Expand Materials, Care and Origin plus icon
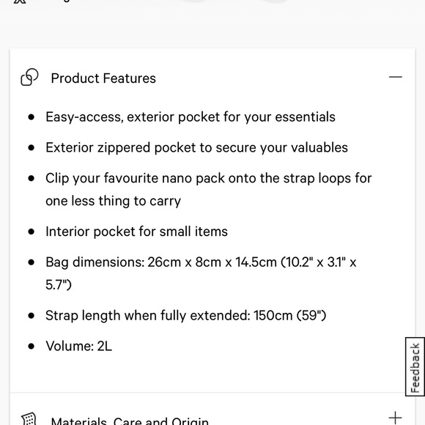This screenshot has height=425, width=425. pyautogui.click(x=395, y=418)
